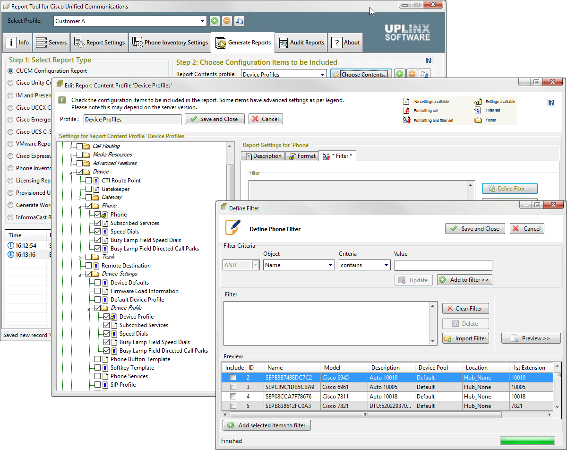Click the Clear Filter button
The width and height of the screenshot is (567, 450).
point(465,309)
